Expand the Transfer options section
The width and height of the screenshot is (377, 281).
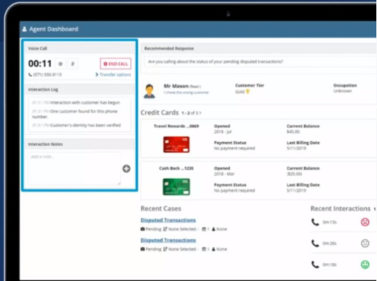coord(113,75)
